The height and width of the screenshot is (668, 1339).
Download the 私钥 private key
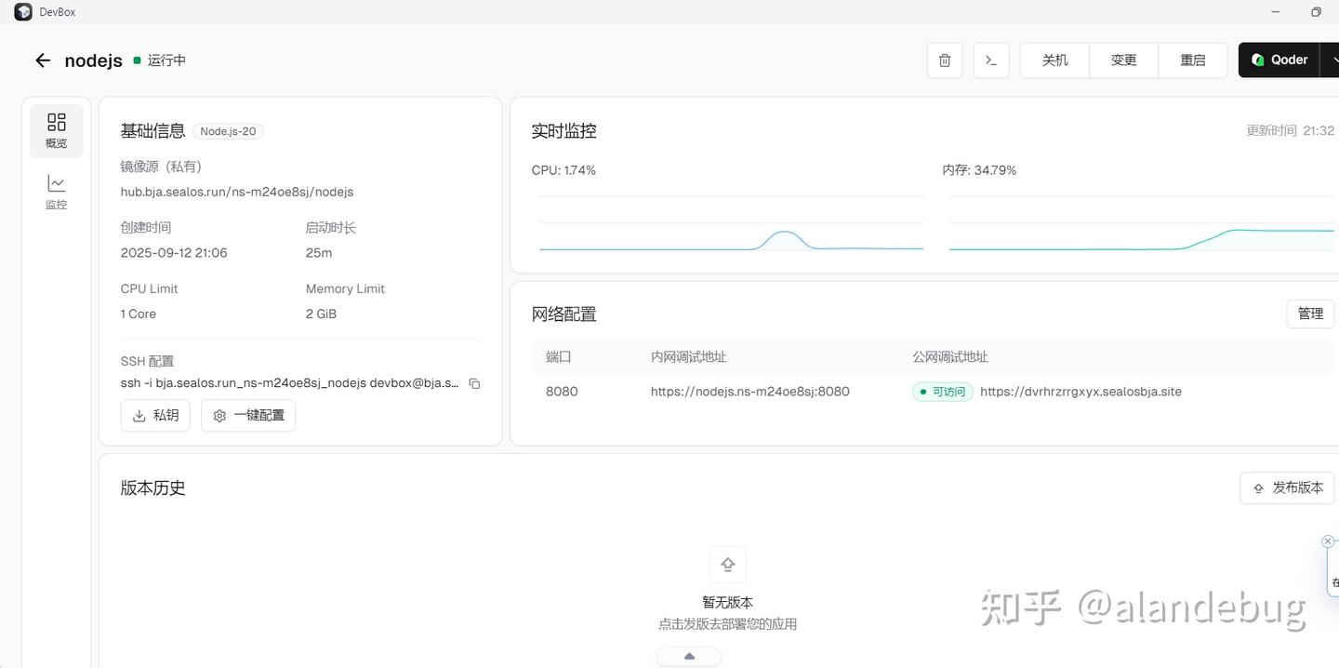click(154, 415)
